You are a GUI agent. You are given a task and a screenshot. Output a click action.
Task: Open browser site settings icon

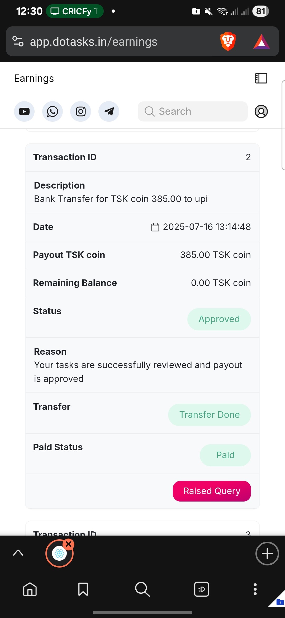(18, 41)
